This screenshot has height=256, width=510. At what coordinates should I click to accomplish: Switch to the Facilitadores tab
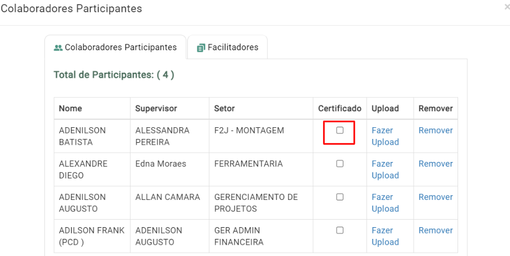point(227,47)
